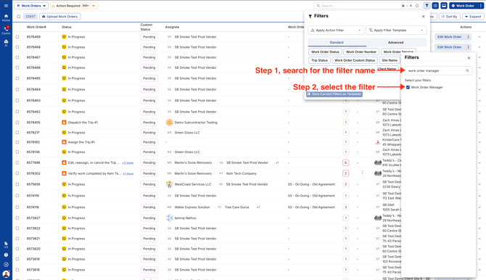Click the search magnifier in filter search box
The image size is (486, 280).
[x=467, y=70]
